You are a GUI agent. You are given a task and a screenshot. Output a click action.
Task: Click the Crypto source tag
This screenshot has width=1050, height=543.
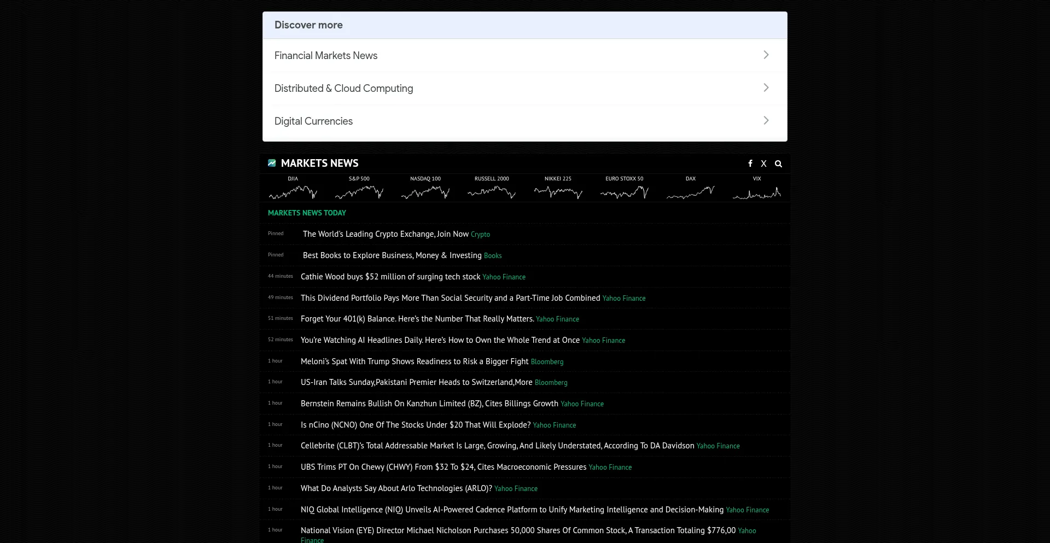480,235
